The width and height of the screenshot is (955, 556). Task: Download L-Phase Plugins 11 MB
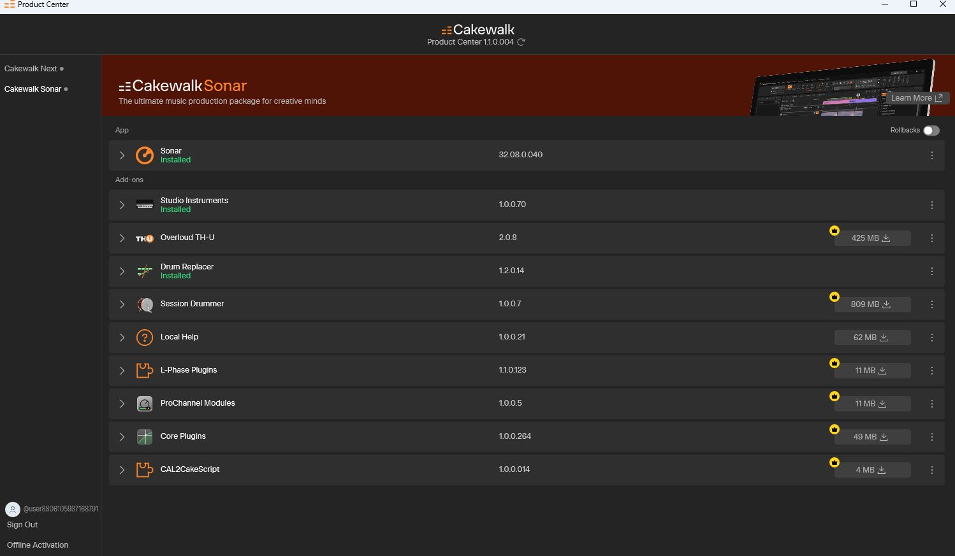872,371
